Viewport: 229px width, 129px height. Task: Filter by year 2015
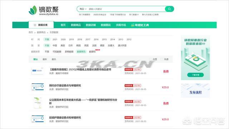[104, 39]
